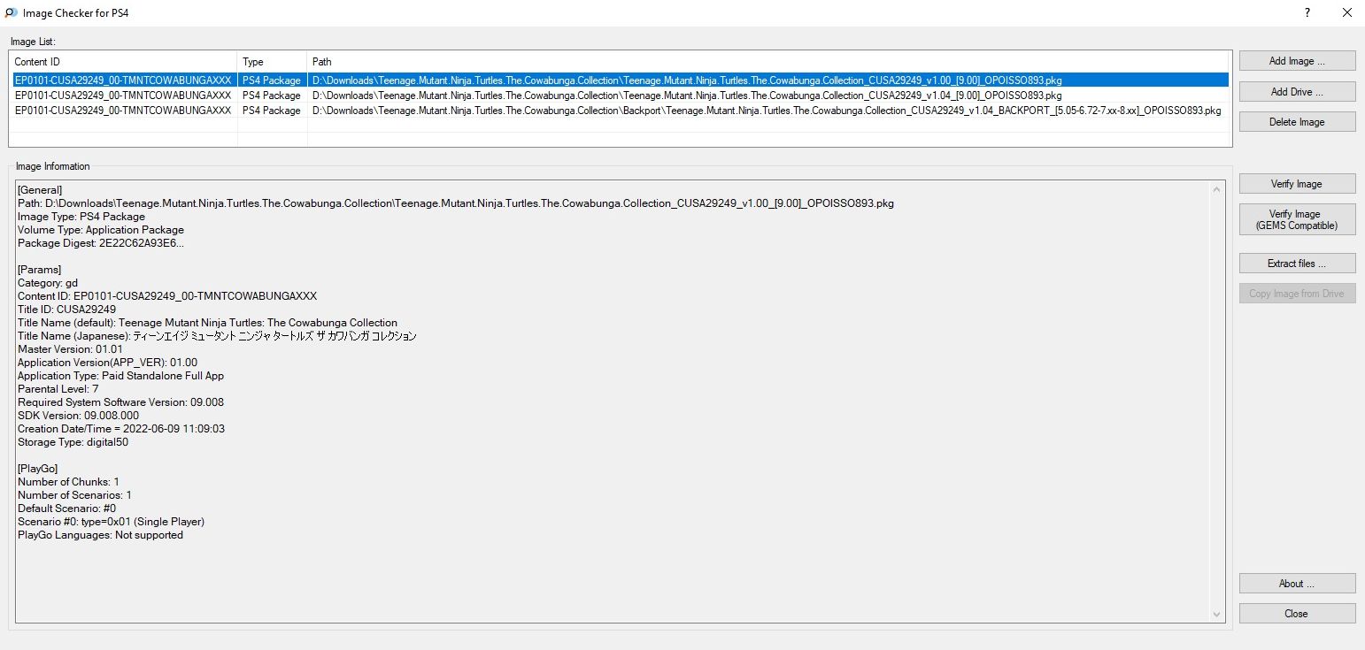The width and height of the screenshot is (1365, 650).
Task: Click the Content ID cell of the BACKPORT row
Action: [x=123, y=111]
